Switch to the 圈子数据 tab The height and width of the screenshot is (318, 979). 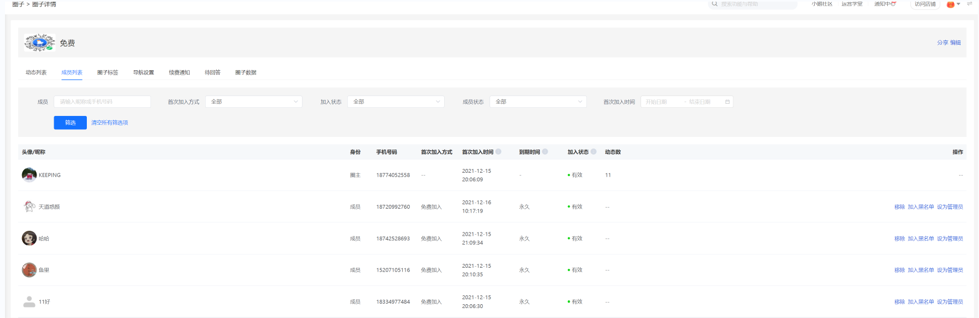[246, 72]
